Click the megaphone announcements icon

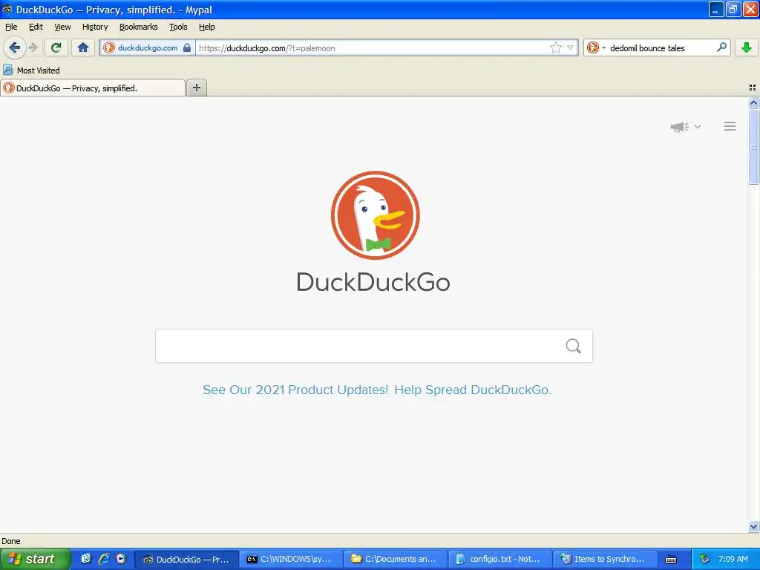coord(679,127)
